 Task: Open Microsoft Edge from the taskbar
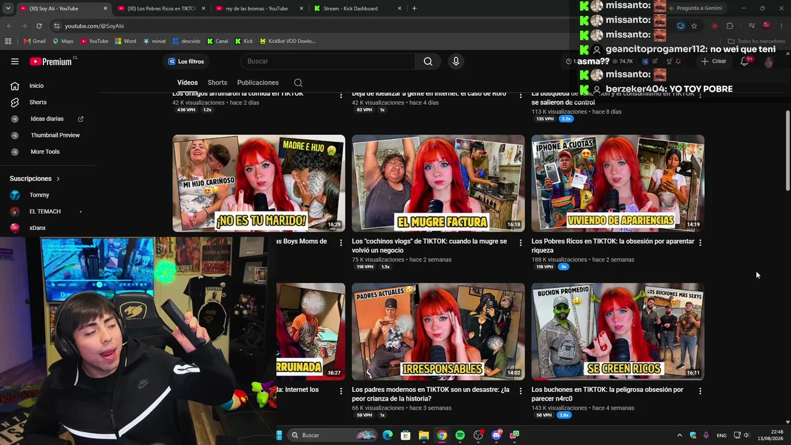pos(387,435)
